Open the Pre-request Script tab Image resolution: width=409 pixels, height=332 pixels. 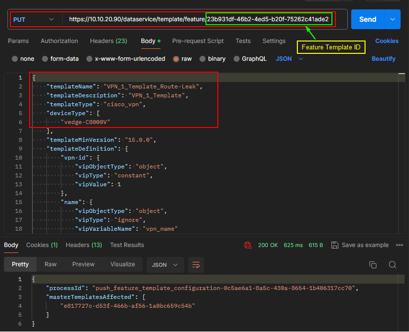[198, 41]
